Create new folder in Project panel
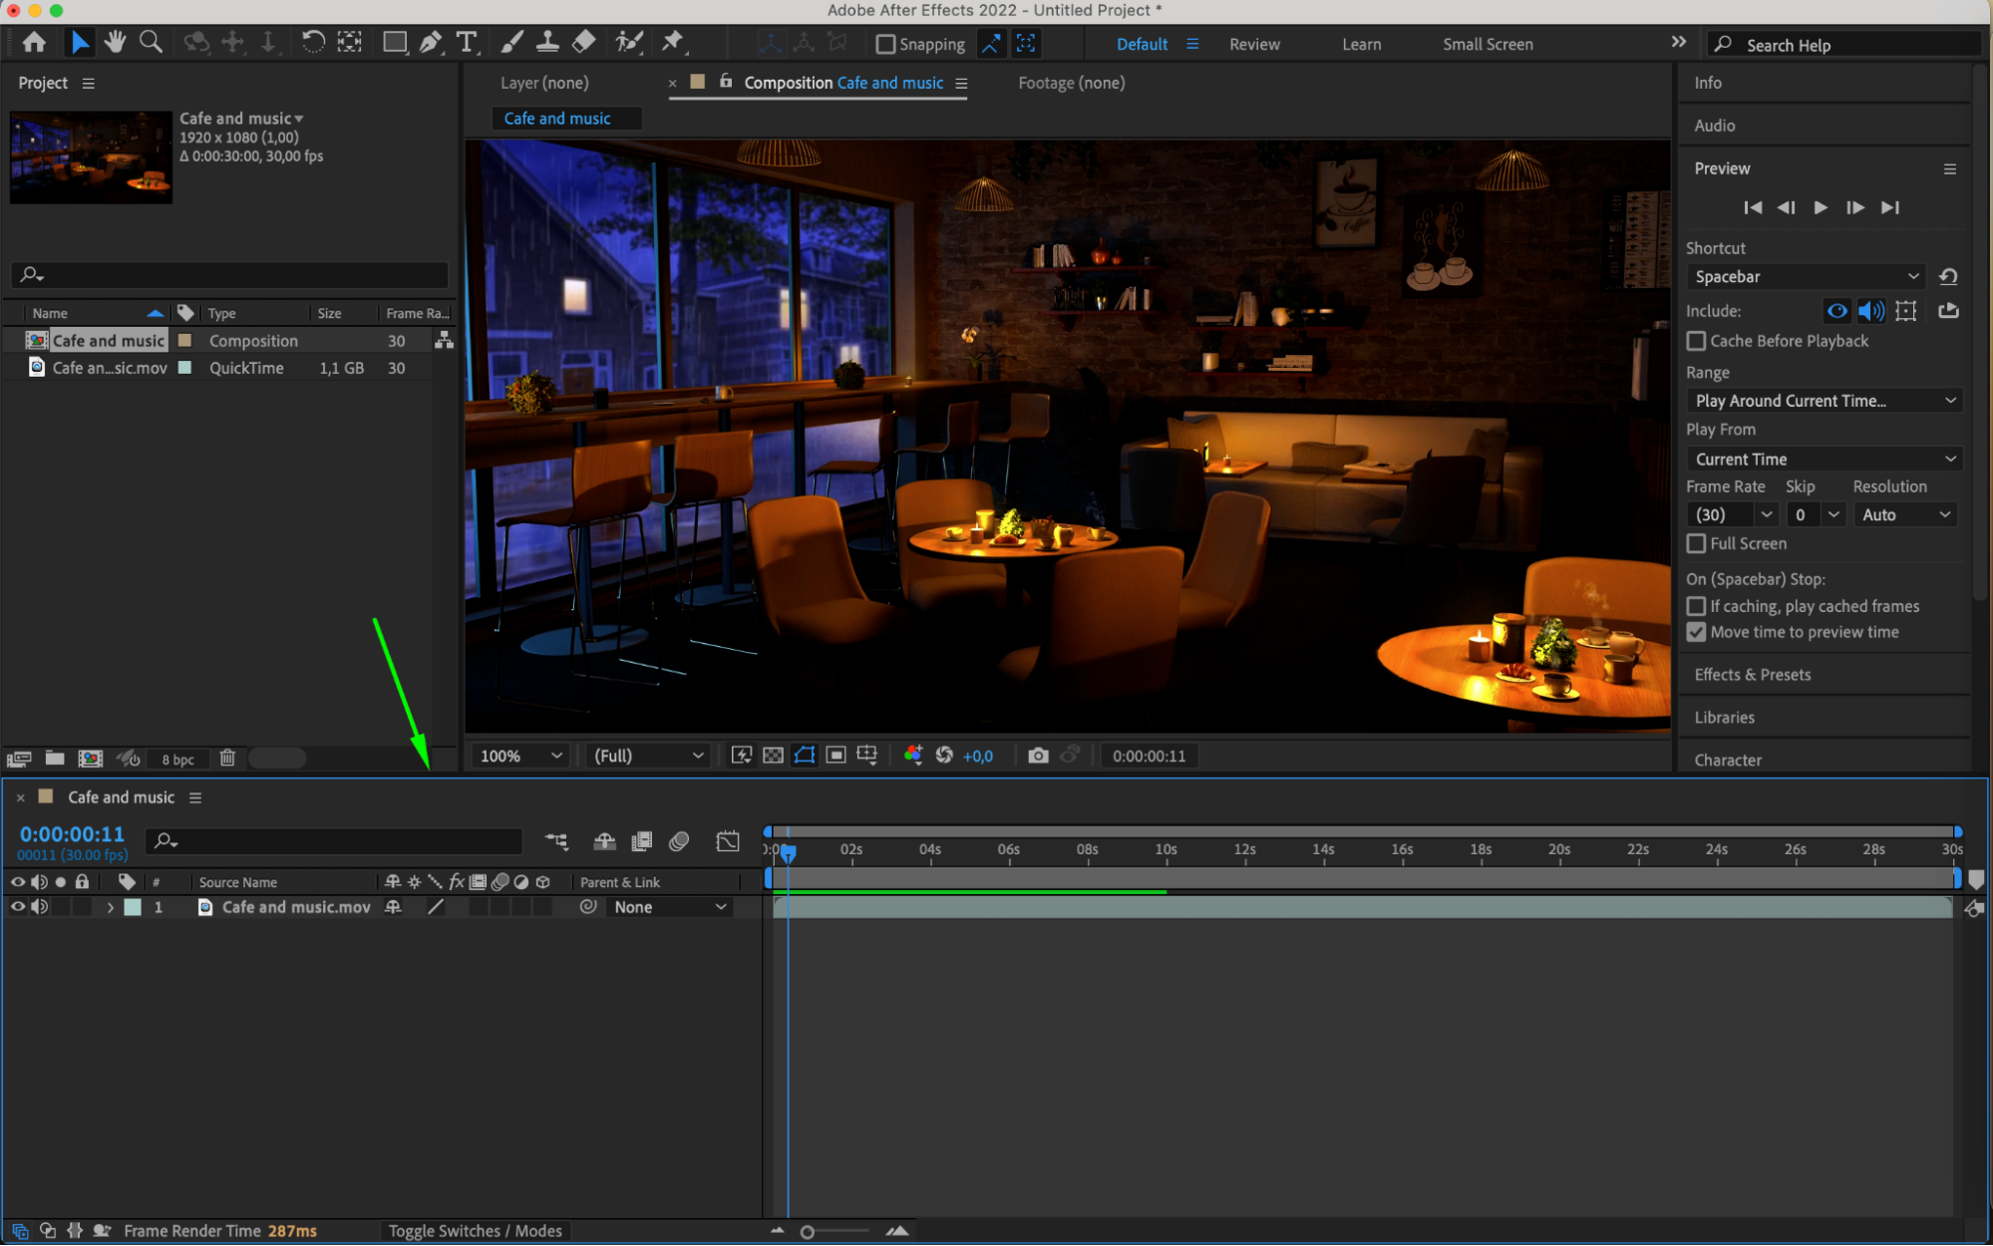Image resolution: width=1993 pixels, height=1246 pixels. 55,759
